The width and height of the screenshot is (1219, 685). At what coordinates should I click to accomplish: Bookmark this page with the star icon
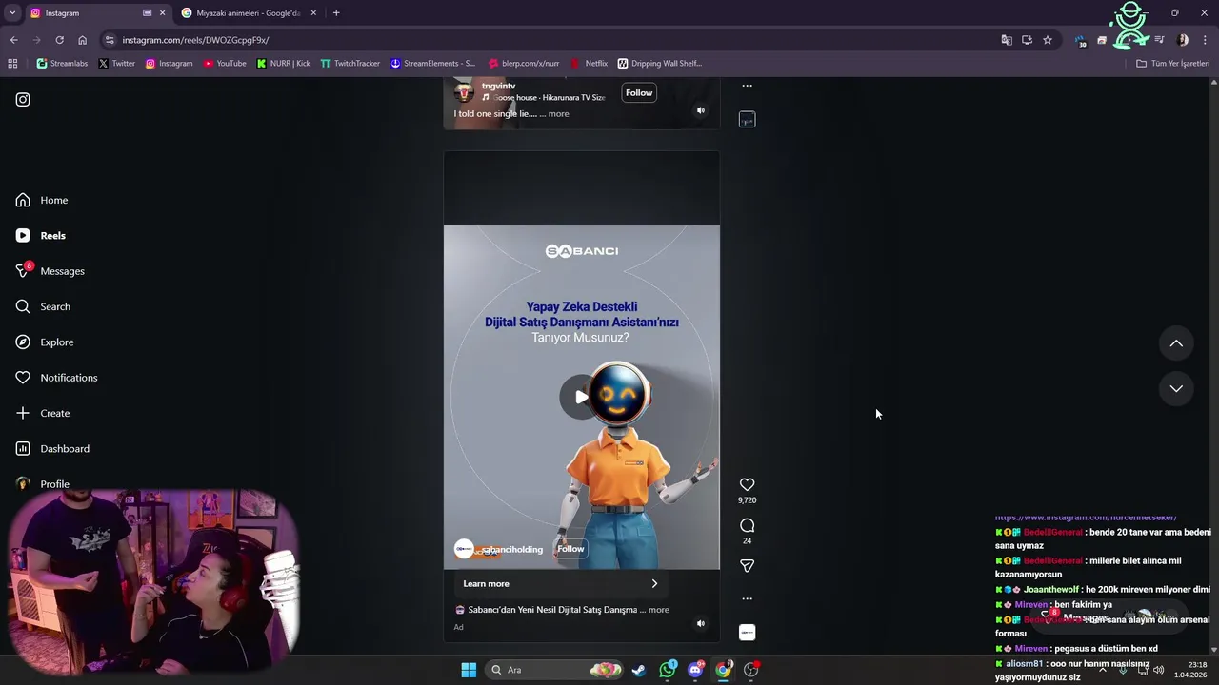(x=1048, y=40)
